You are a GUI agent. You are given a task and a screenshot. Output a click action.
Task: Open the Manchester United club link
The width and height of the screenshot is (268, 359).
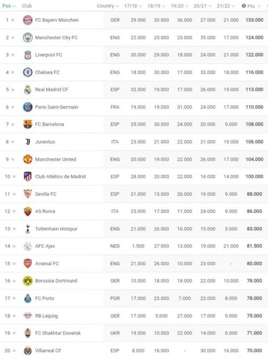pos(55,159)
